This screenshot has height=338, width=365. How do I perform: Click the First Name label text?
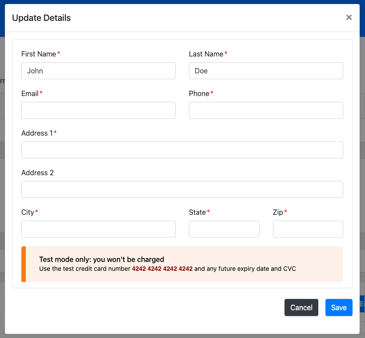(x=39, y=54)
